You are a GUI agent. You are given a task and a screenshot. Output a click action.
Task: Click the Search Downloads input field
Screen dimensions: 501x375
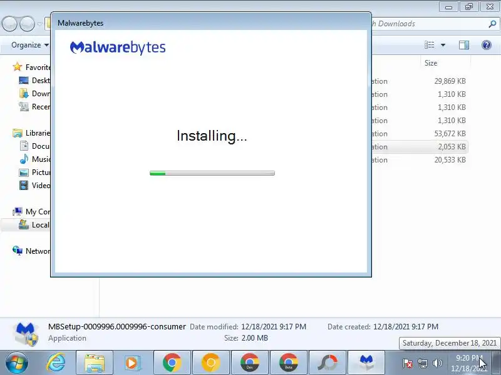point(428,24)
